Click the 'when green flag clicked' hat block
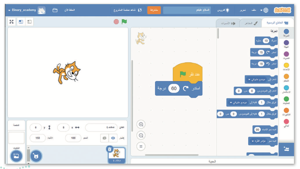Image resolution: width=300 pixels, height=169 pixels. [188, 73]
